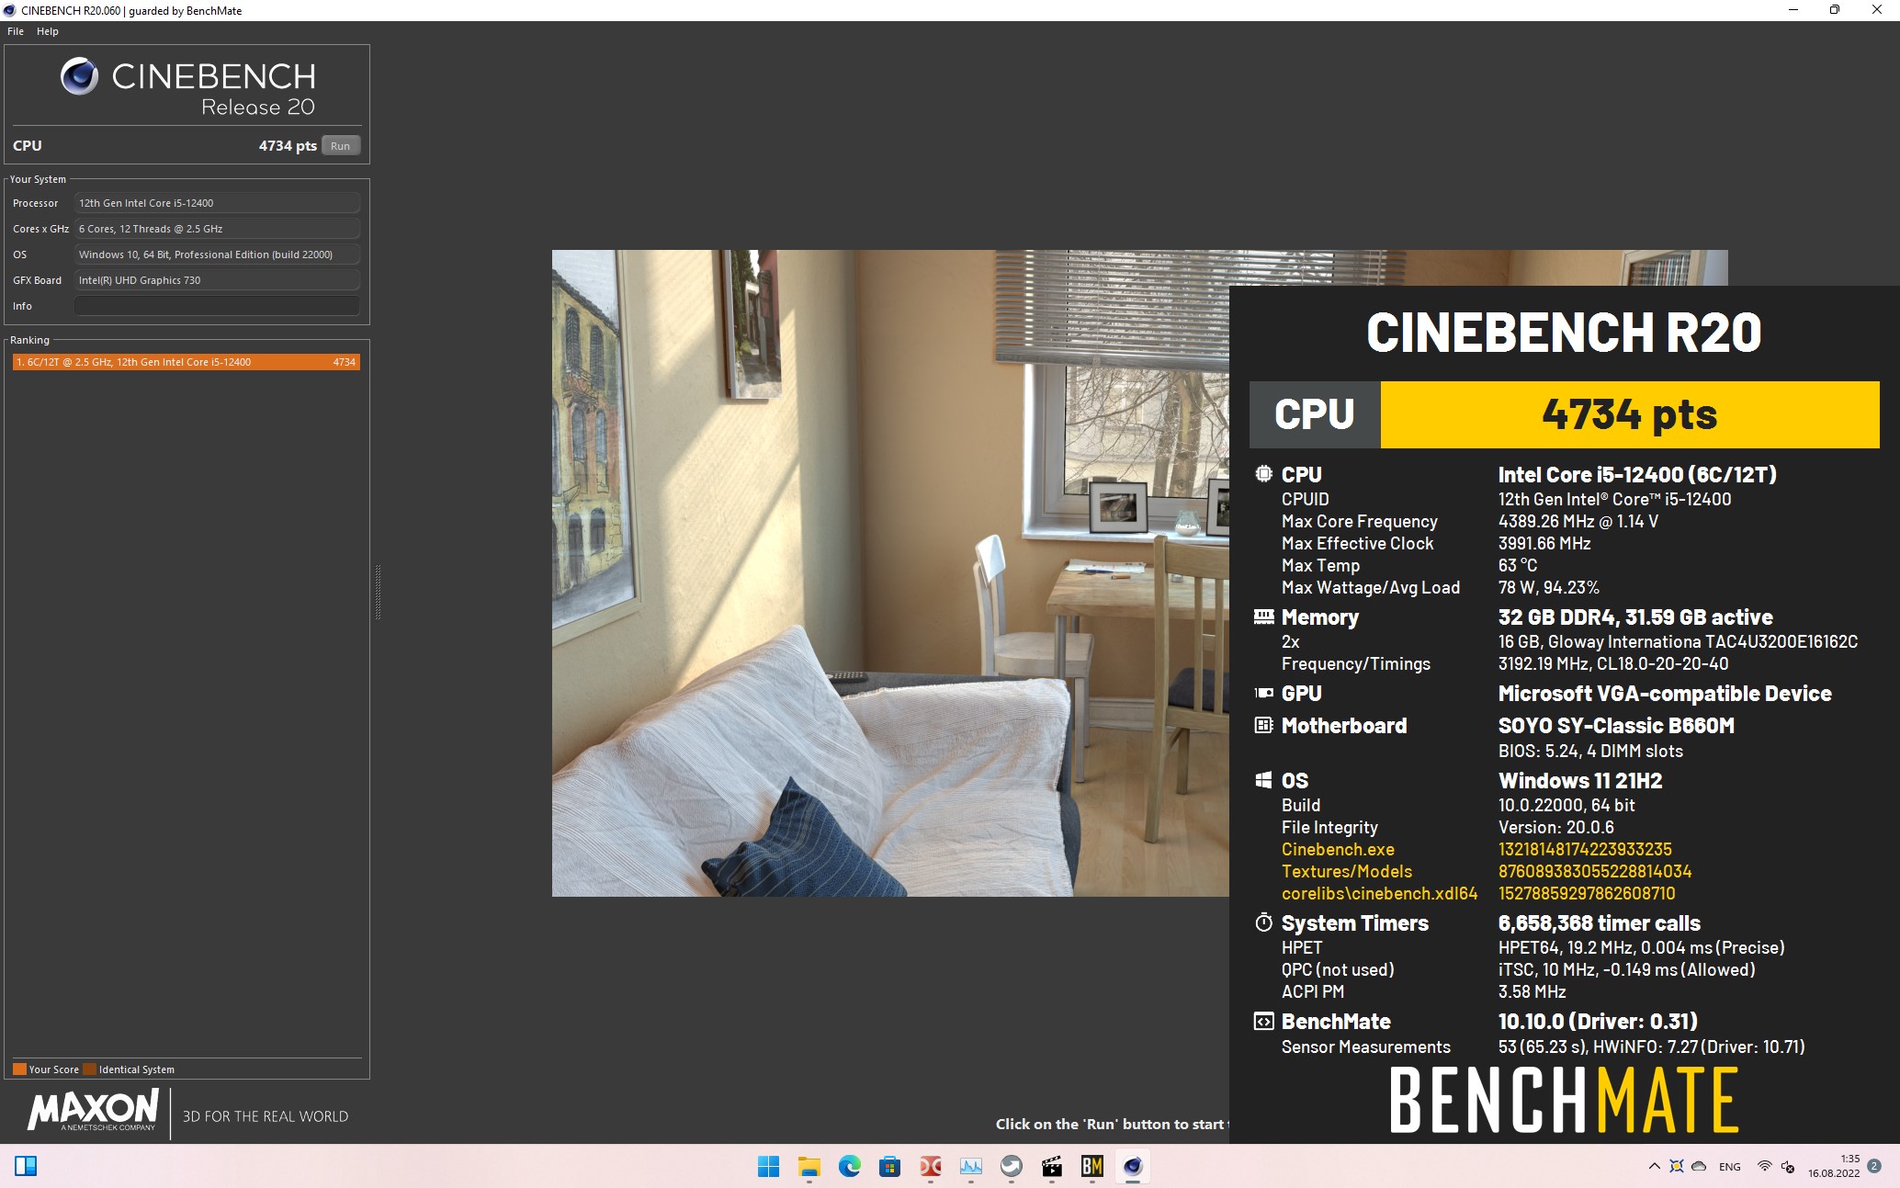The image size is (1900, 1188).
Task: Open the Widgets panel from the taskbar
Action: 26,1166
